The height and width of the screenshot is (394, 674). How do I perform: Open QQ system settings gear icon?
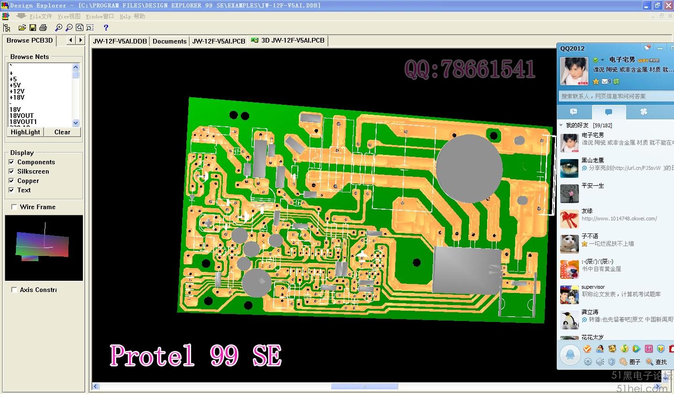coord(588,362)
